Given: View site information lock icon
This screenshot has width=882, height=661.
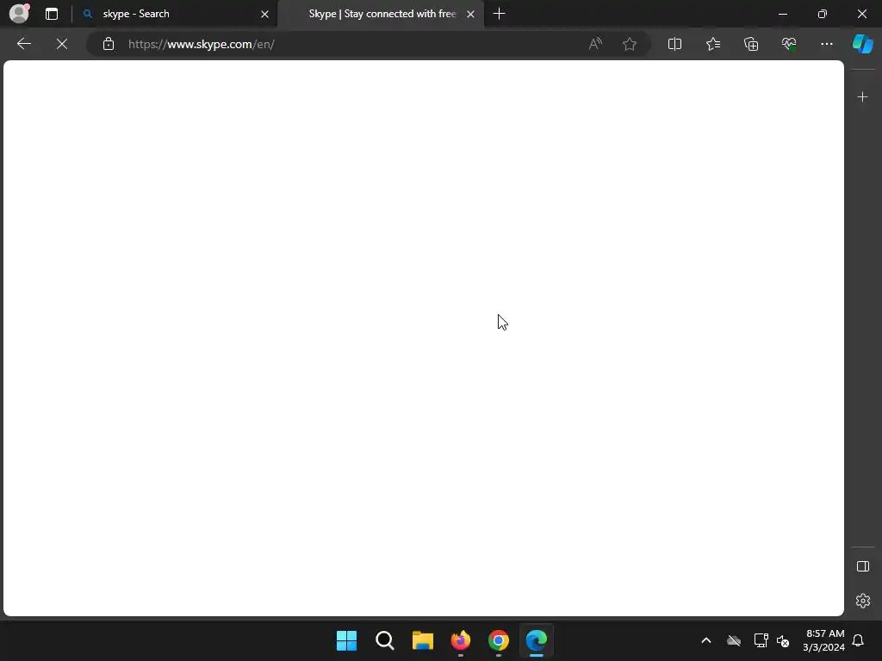Looking at the screenshot, I should tap(109, 44).
